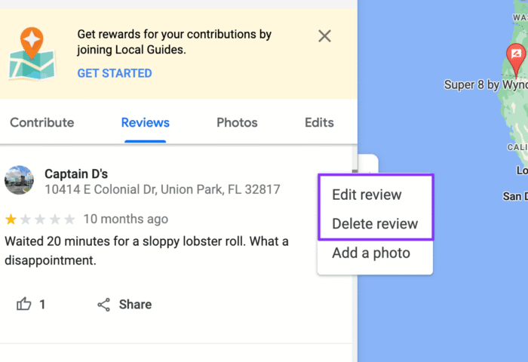
Task: Click the red Super 8 hotel map pin
Action: coord(516,60)
